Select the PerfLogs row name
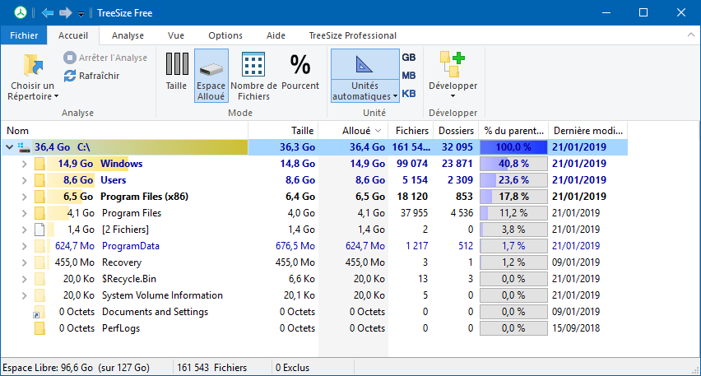701x376 pixels. 121,328
